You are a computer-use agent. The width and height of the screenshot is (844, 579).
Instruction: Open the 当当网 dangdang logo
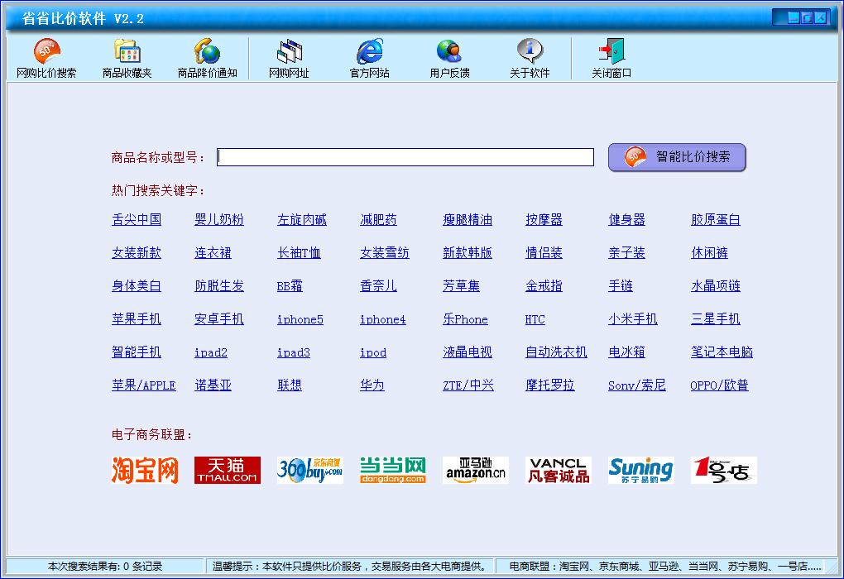click(x=393, y=471)
